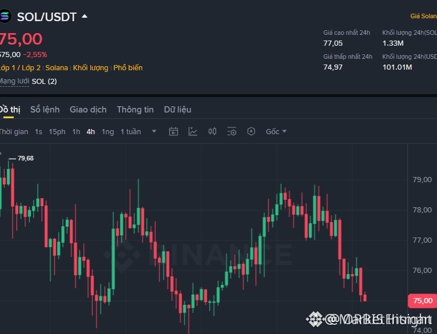Viewport: 437px width, 334px height.
Task: Click the 79,00 price axis label
Action: (422, 180)
